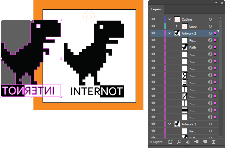Click the target ring on mirrored R row

pos(210,75)
